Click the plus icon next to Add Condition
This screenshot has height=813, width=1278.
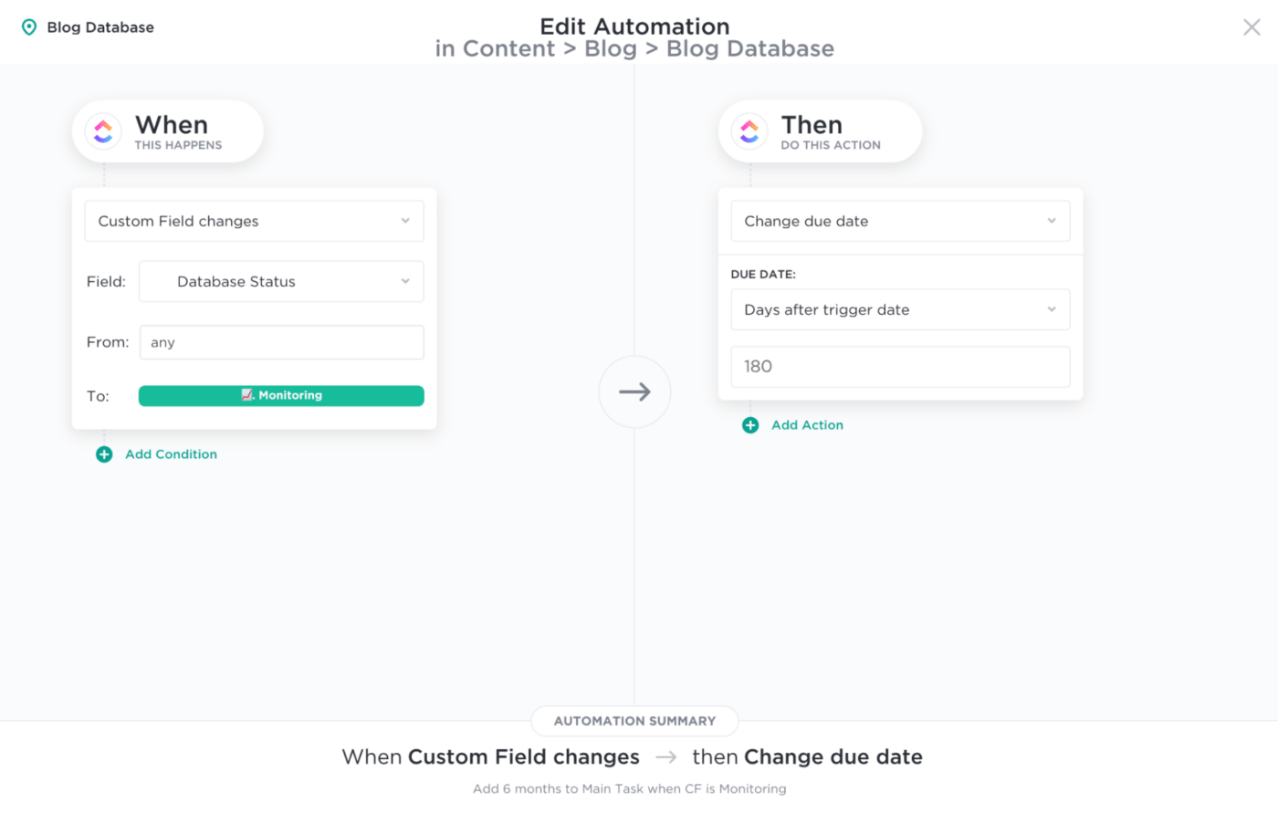pyautogui.click(x=104, y=454)
